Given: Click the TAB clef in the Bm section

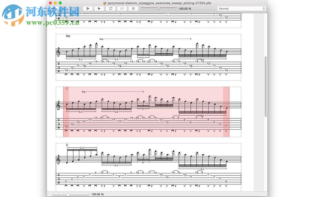Looking at the screenshot, I should [58, 67].
